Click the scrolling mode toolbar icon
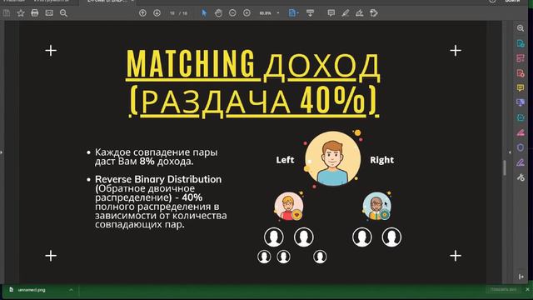 click(x=310, y=13)
